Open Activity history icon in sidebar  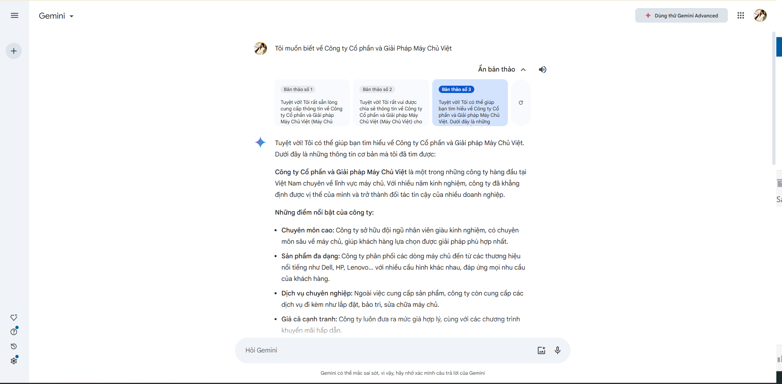pyautogui.click(x=14, y=346)
